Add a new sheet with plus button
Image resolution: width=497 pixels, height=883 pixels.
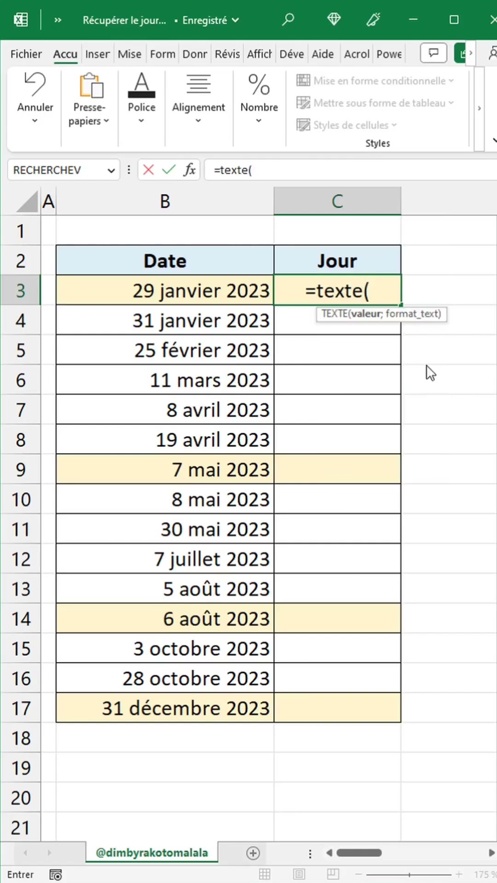[253, 853]
